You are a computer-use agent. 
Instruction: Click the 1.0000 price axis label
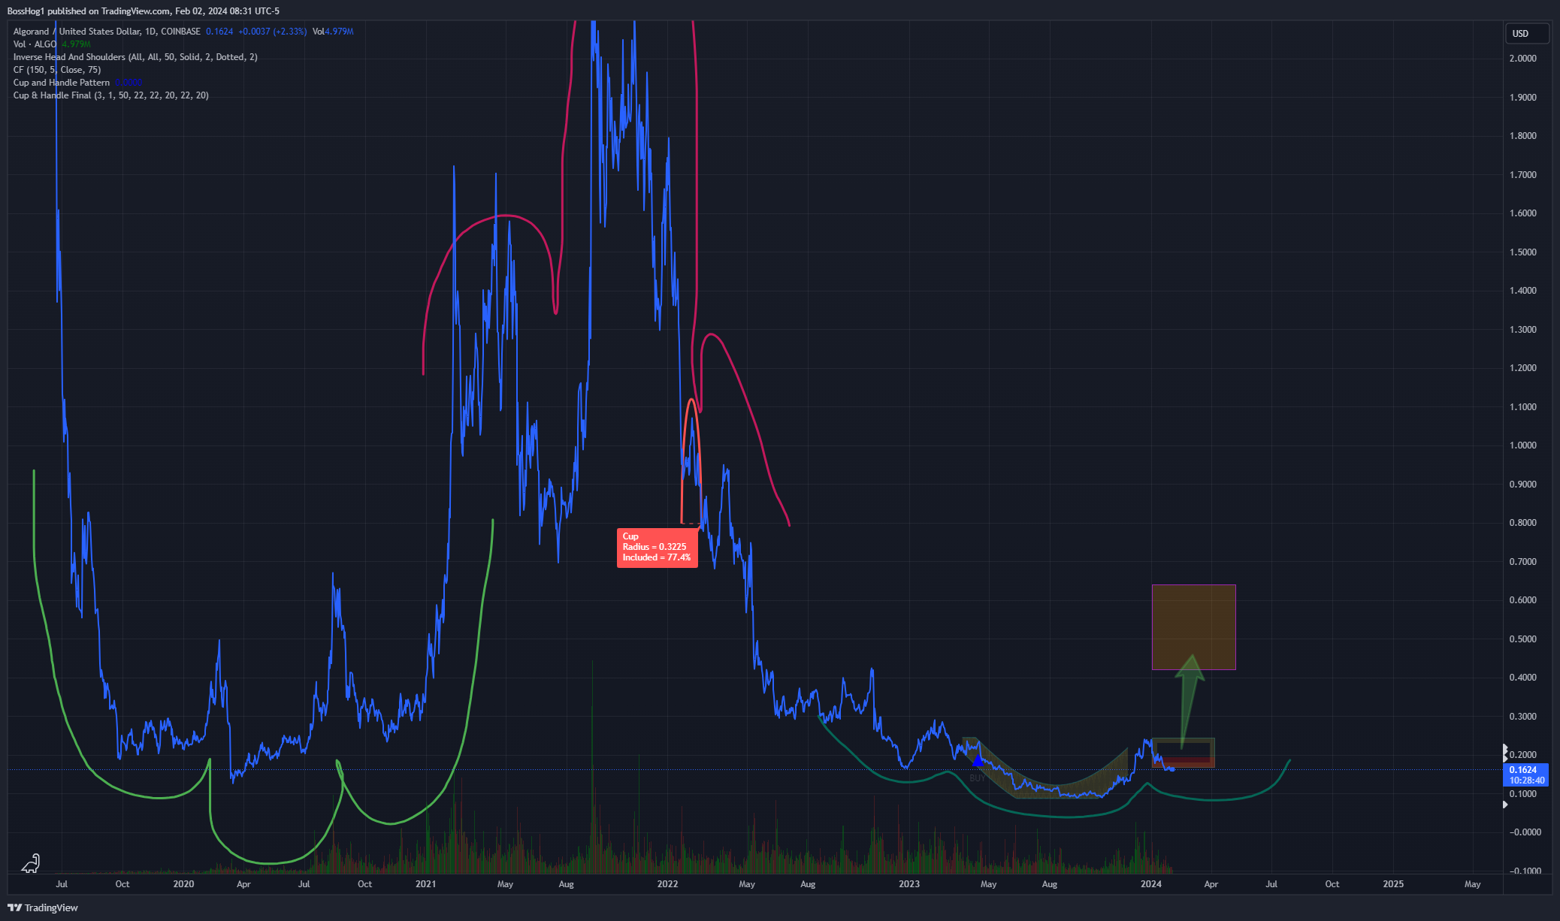click(1522, 445)
